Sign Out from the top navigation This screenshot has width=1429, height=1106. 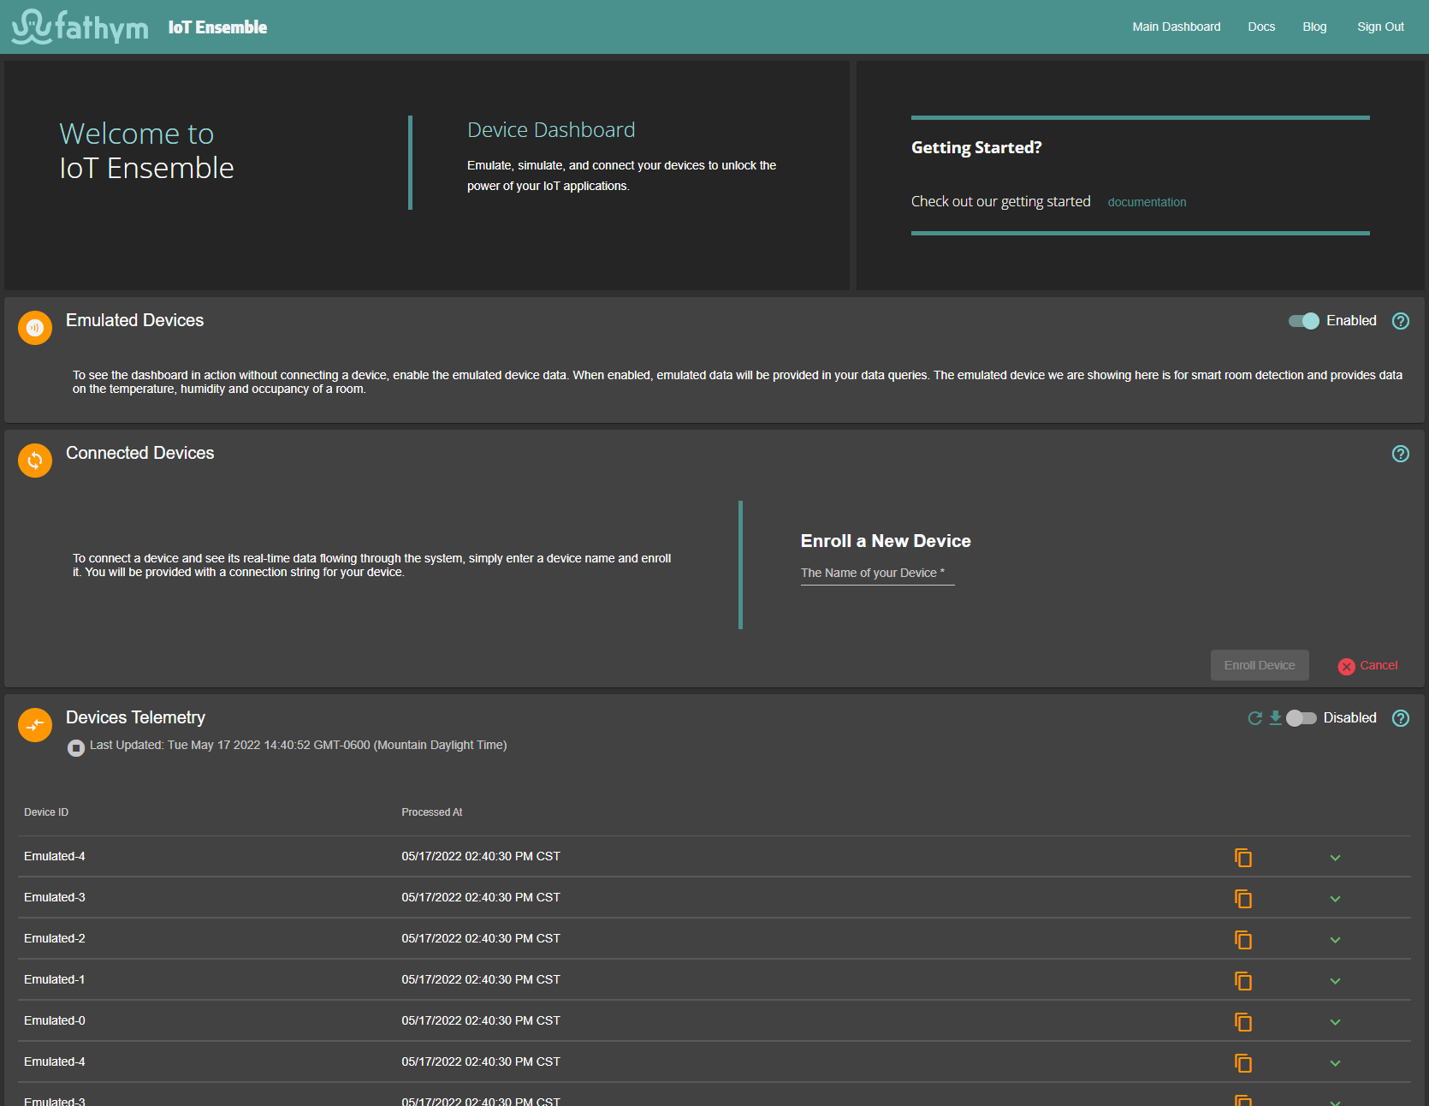(1380, 27)
